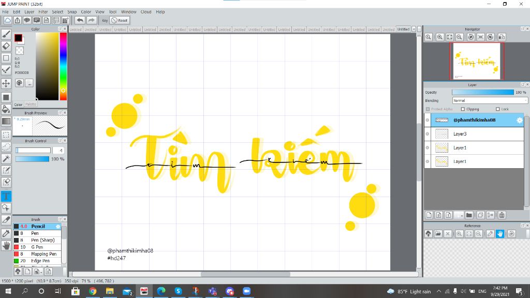
Task: Select the Hand pan tool
Action: coord(6,246)
